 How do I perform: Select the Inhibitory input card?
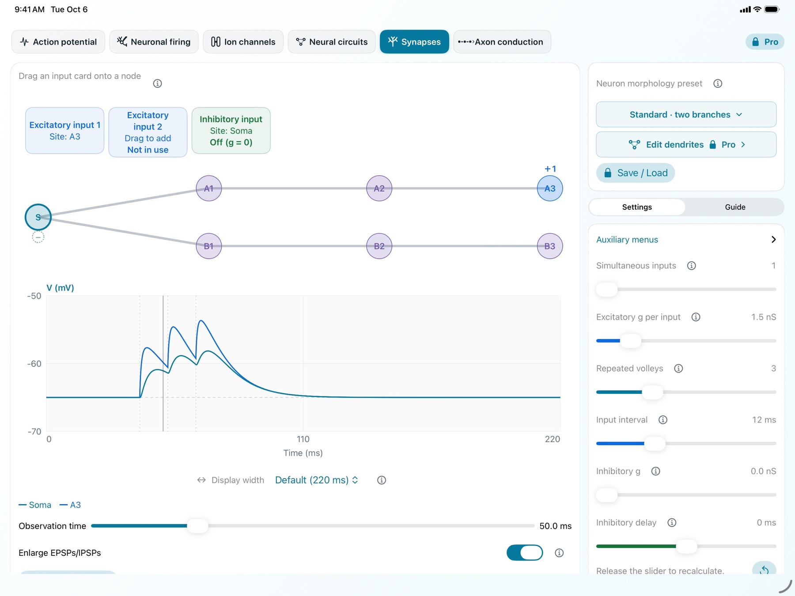(231, 131)
